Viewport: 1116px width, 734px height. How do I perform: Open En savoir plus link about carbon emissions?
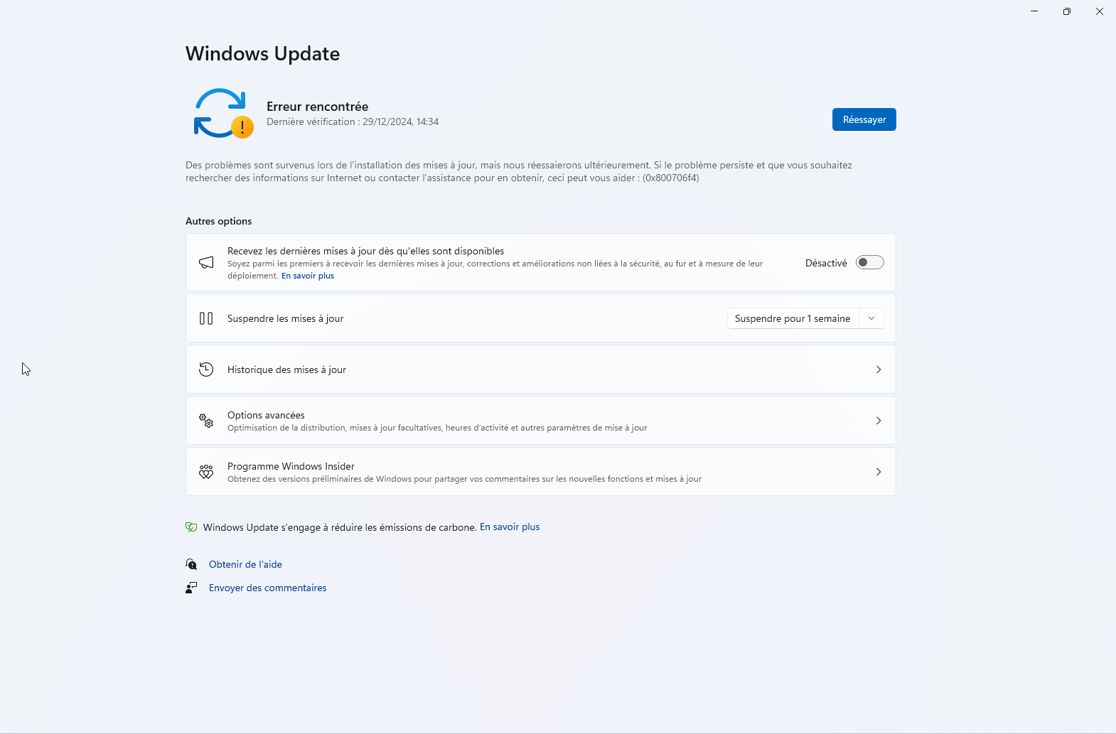(x=510, y=527)
